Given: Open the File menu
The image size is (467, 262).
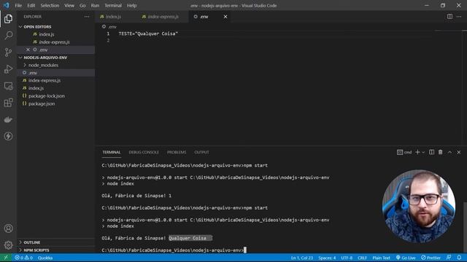Looking at the screenshot, I should click(18, 5).
